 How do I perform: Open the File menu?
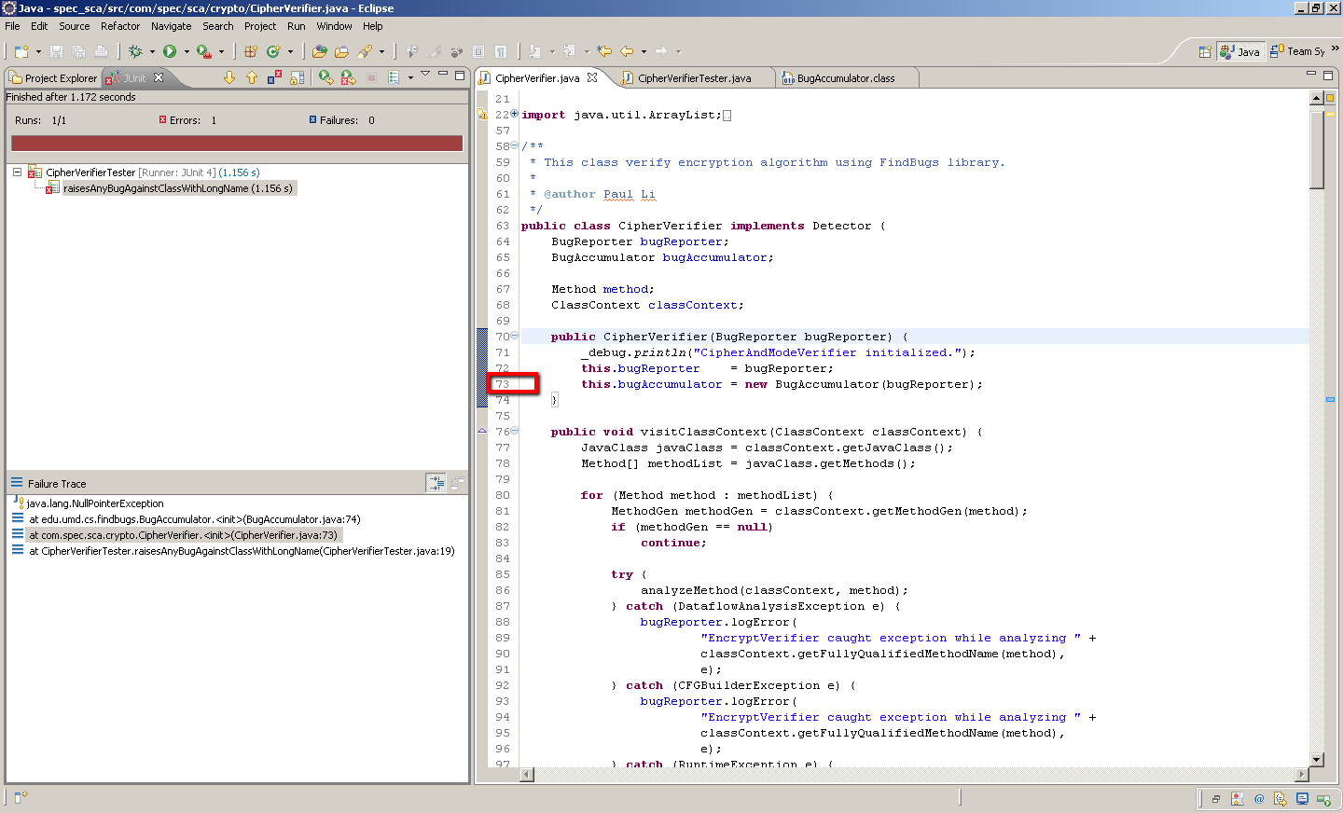(12, 26)
